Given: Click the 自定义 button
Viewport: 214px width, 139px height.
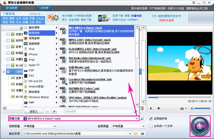Looking at the screenshot, I should coord(34,112).
